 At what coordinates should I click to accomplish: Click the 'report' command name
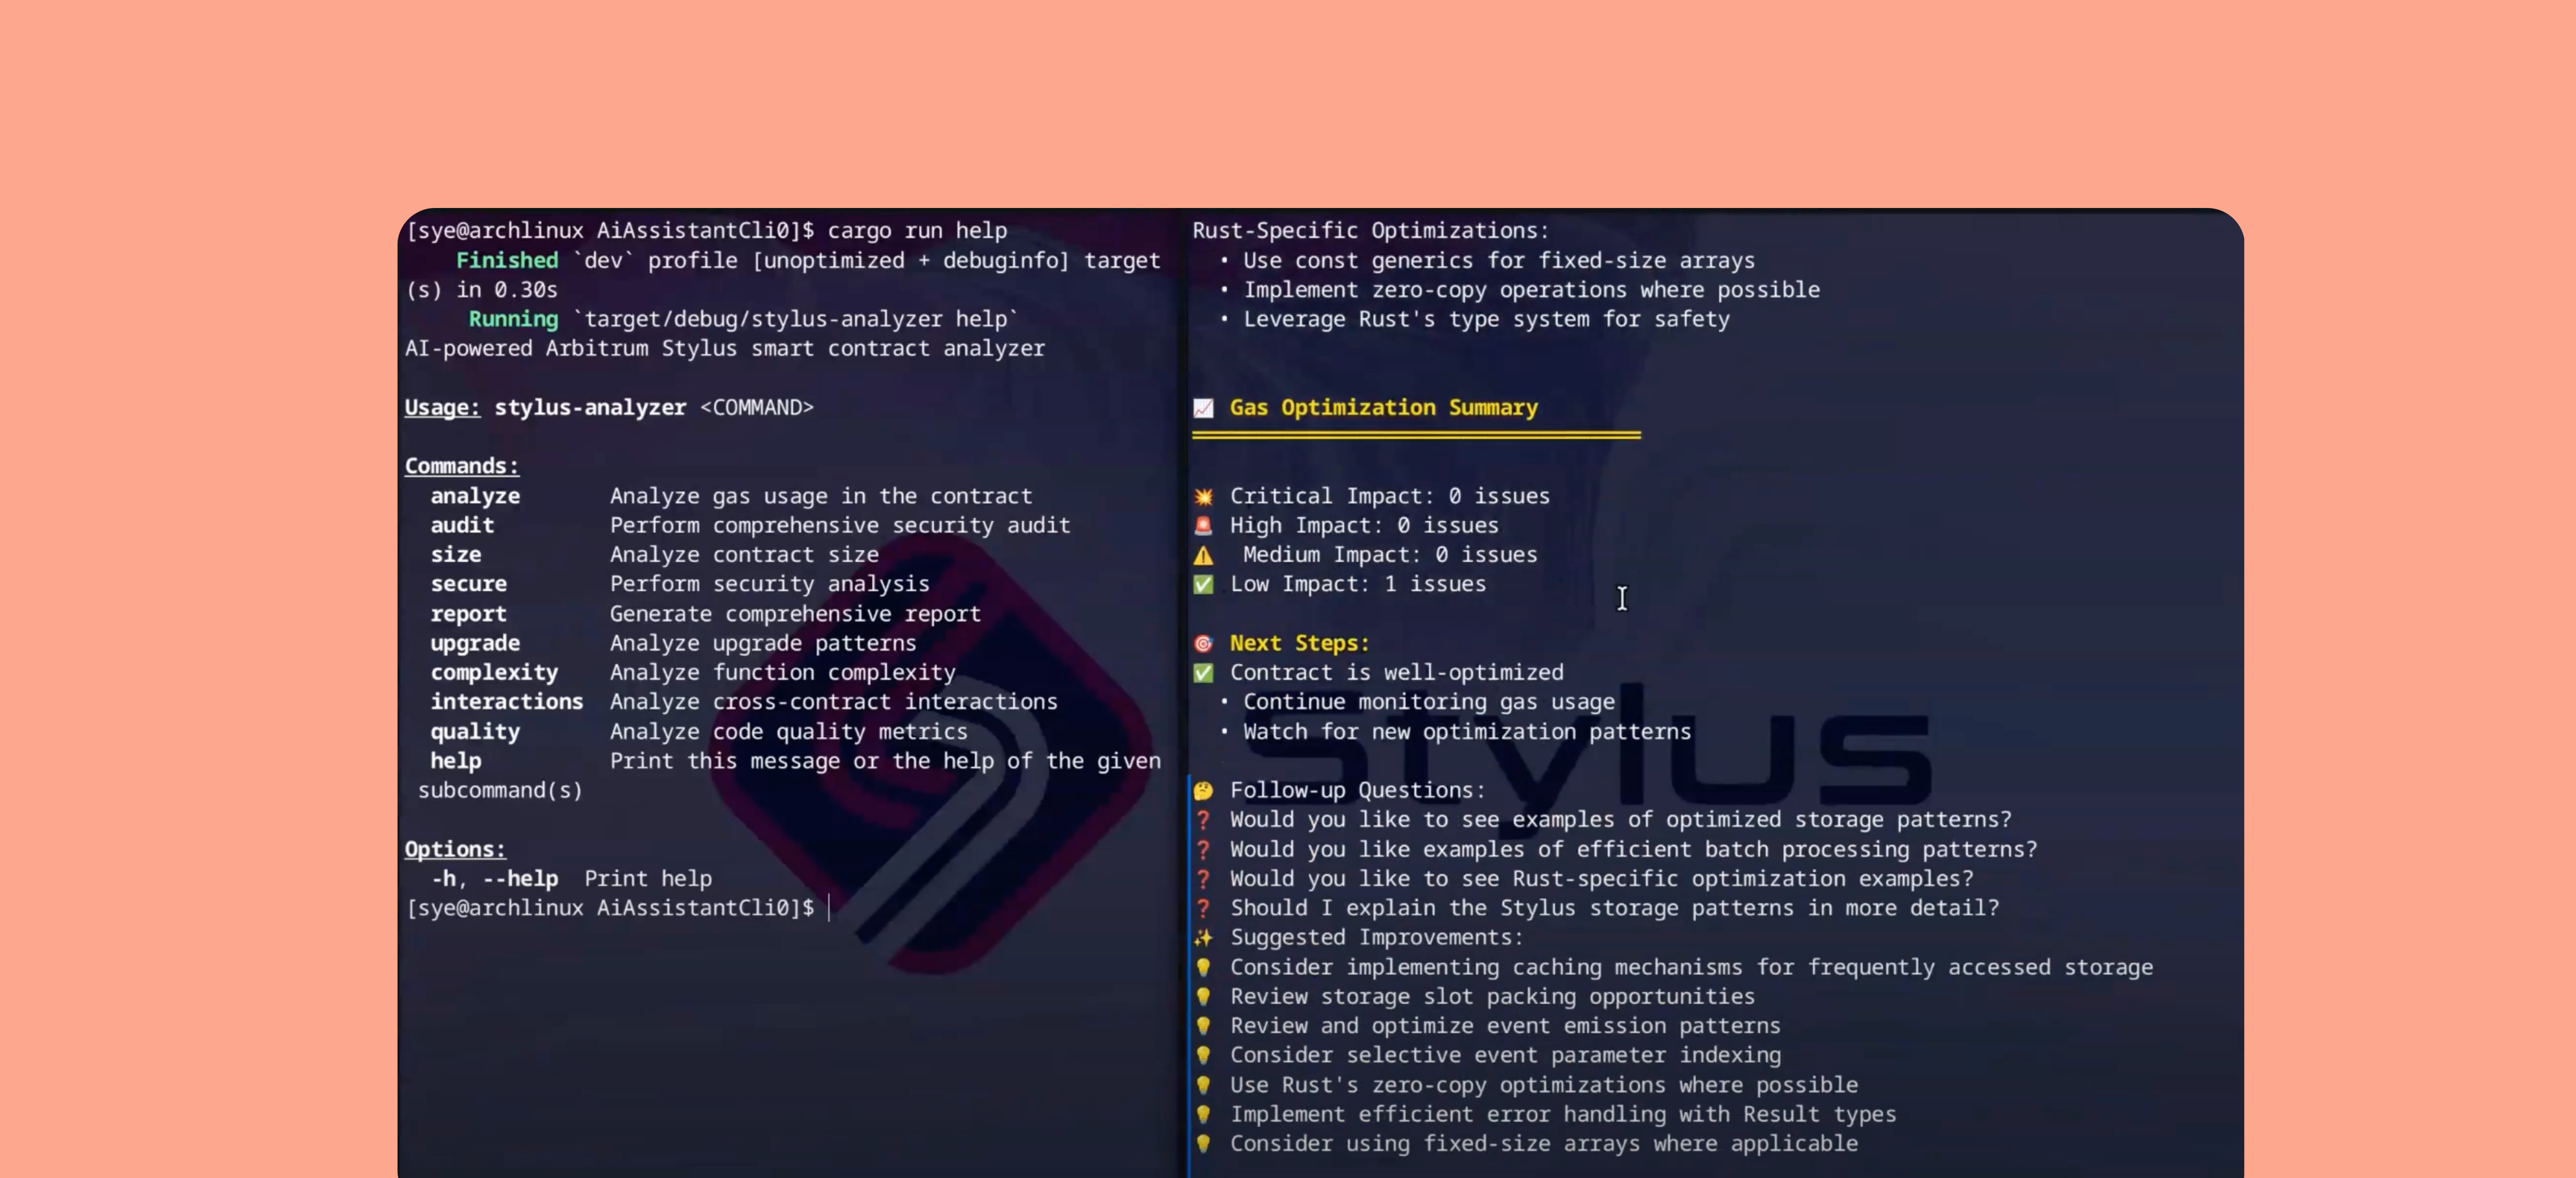[469, 614]
